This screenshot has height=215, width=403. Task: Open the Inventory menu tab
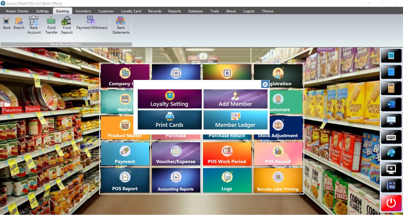[x=83, y=11]
